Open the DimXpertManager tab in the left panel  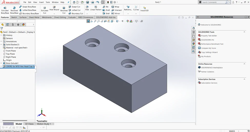[x=18, y=24]
